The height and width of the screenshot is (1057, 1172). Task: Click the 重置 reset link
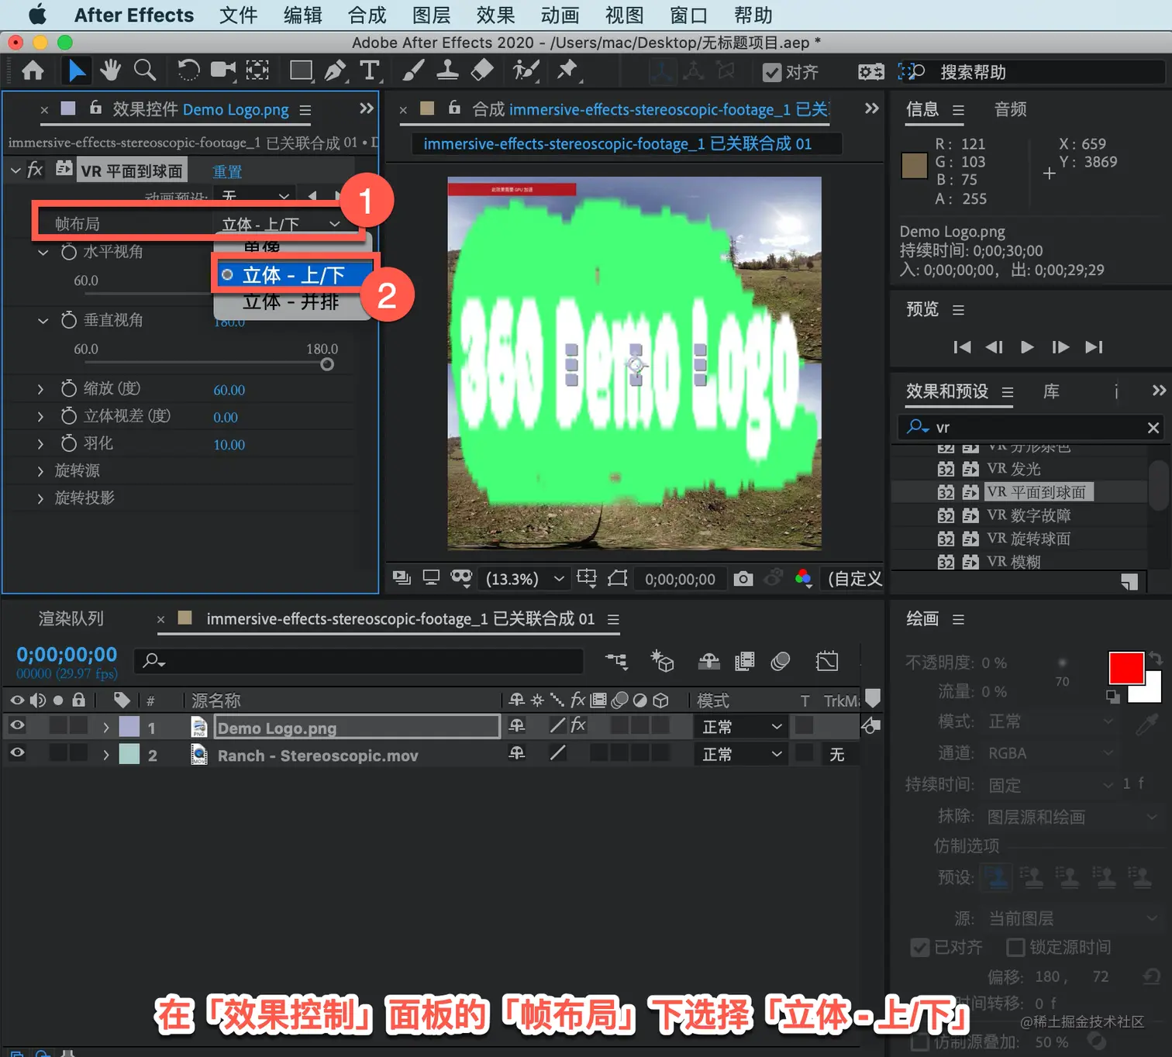tap(228, 171)
